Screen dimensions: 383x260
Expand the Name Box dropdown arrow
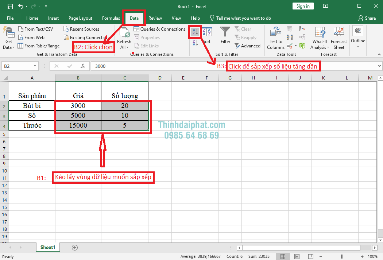35,66
